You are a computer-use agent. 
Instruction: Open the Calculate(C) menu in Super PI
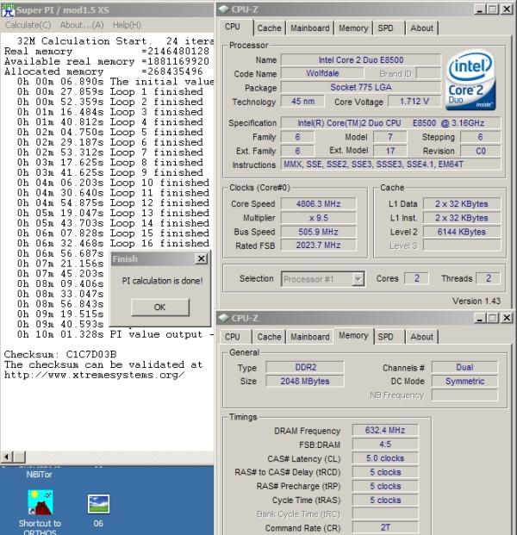coord(28,25)
